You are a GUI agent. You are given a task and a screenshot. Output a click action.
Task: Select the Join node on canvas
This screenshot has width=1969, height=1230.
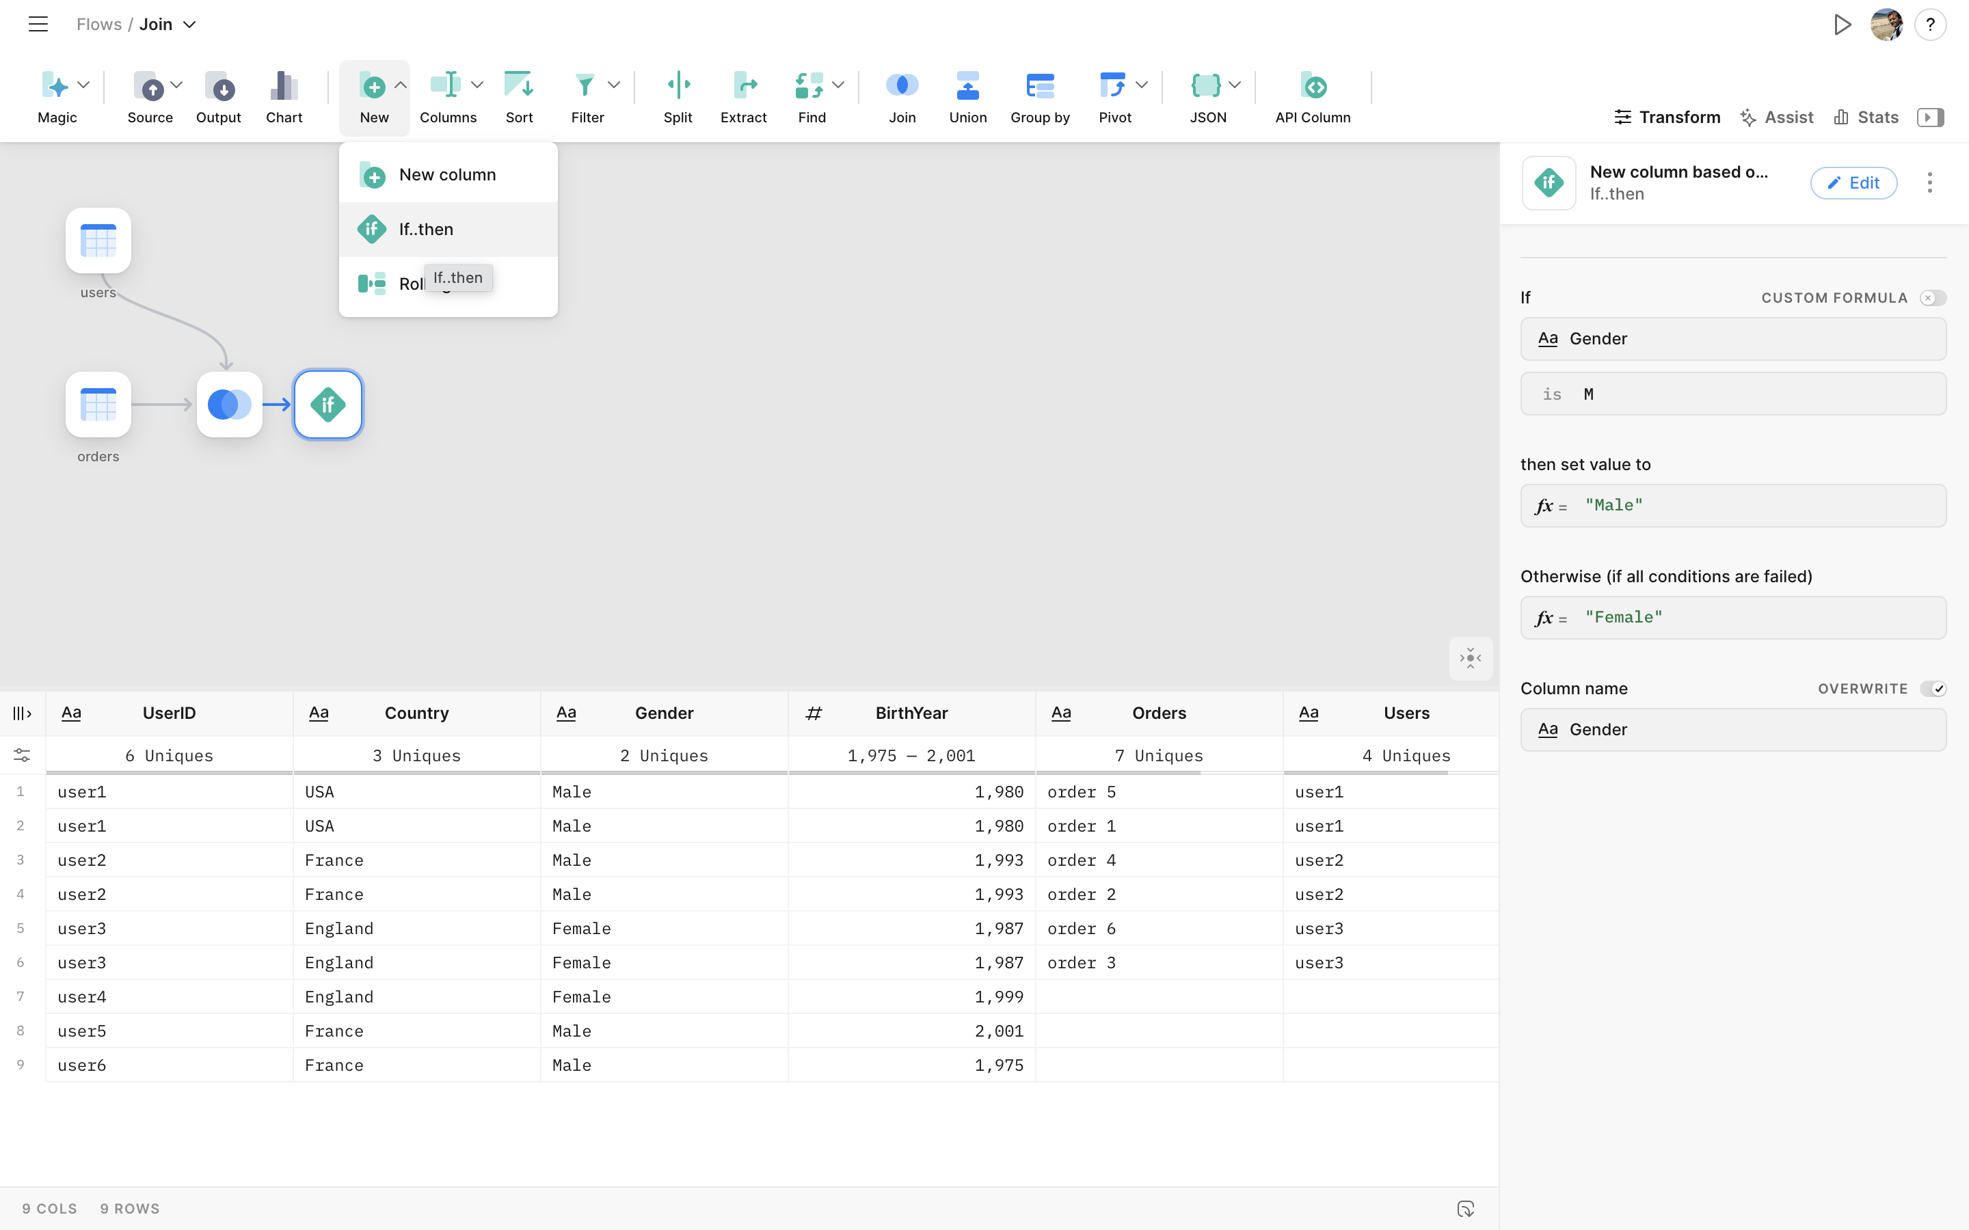coord(230,405)
